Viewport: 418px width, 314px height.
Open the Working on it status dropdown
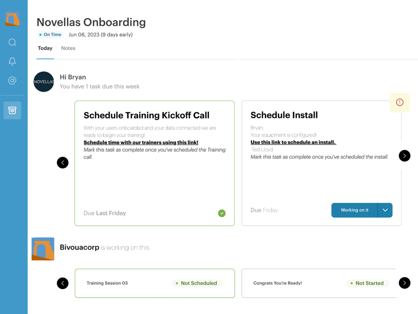point(385,210)
